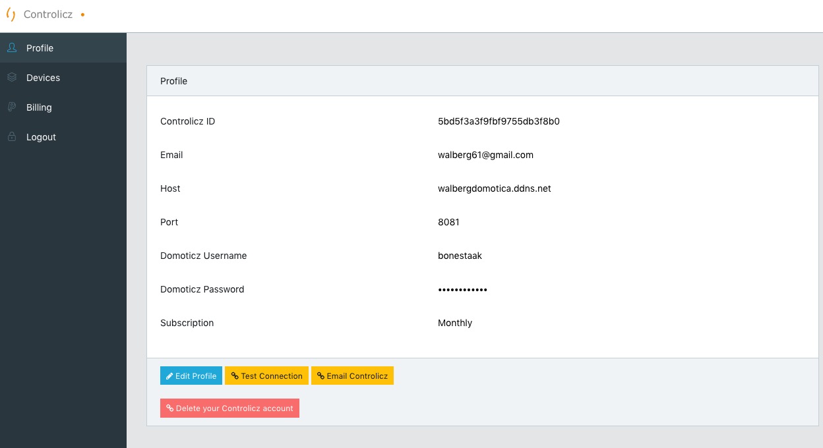Click the pencil icon on Edit Profile
The image size is (823, 448).
(169, 376)
